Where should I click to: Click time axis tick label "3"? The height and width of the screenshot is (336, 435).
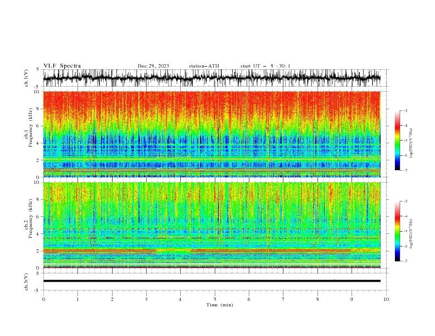(146, 299)
